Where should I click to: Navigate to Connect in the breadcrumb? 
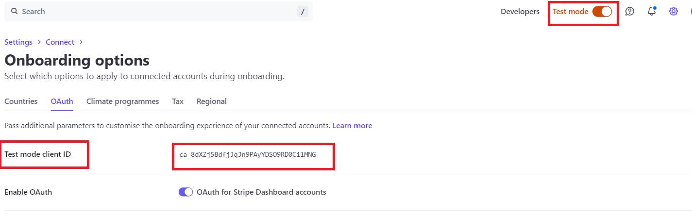pos(60,42)
